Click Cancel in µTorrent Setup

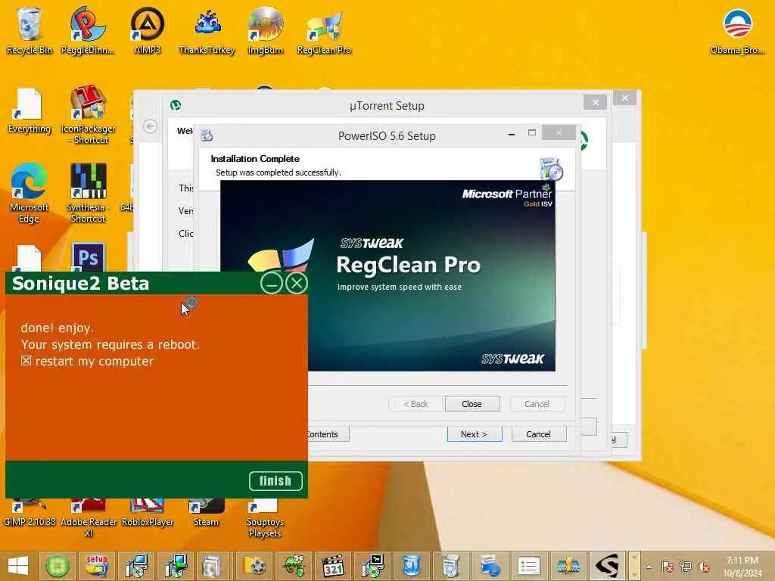[x=538, y=434]
